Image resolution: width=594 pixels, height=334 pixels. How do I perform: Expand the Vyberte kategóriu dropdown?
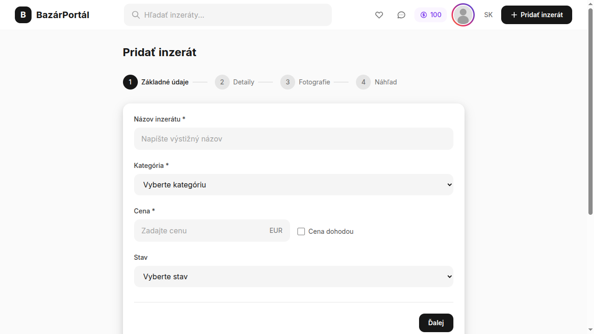293,185
